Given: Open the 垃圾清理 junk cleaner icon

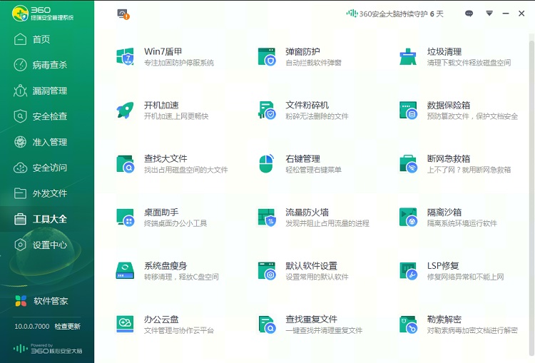Looking at the screenshot, I should pos(408,56).
